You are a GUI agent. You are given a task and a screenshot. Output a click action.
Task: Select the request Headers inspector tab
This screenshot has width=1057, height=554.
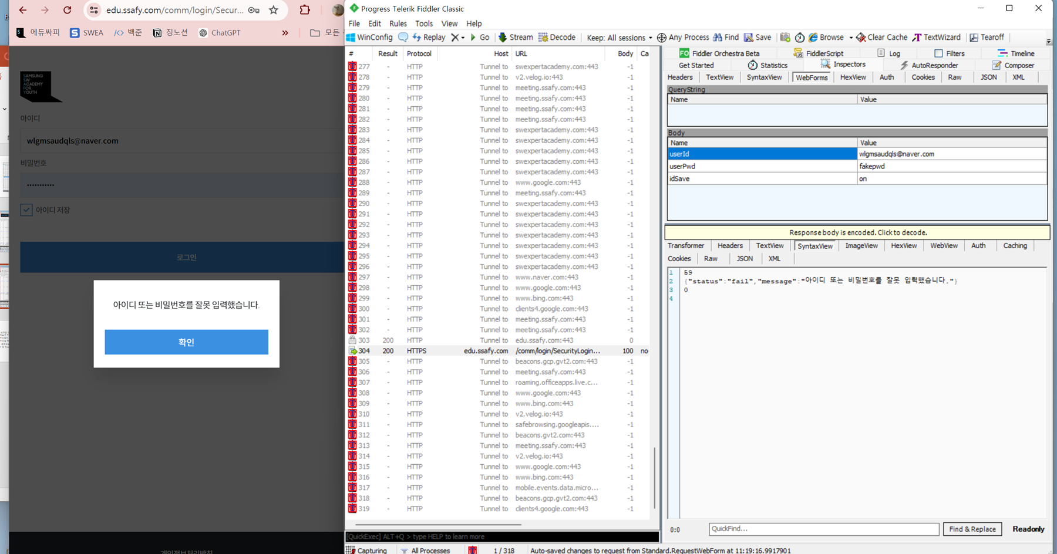pos(680,77)
